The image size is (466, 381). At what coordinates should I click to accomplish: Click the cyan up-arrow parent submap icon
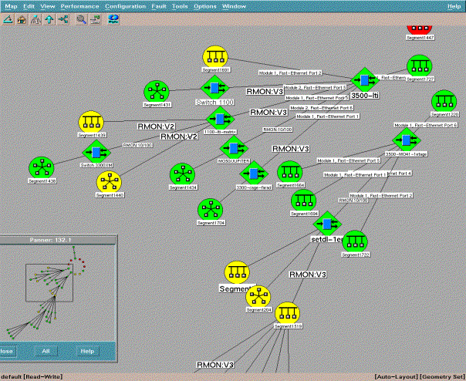[49, 19]
